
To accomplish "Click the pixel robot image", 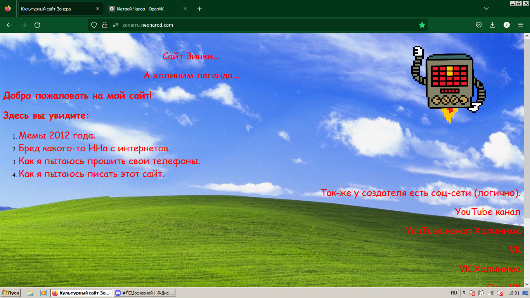I will (449, 85).
